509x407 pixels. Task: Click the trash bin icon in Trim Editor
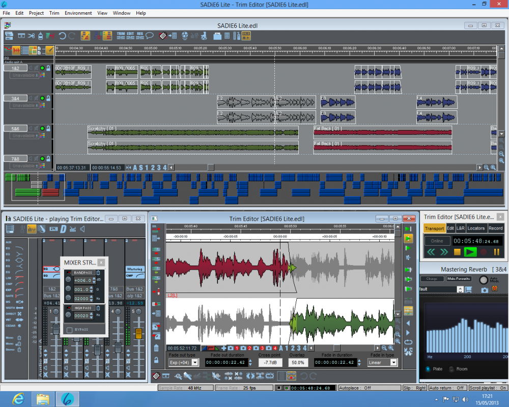click(x=156, y=348)
